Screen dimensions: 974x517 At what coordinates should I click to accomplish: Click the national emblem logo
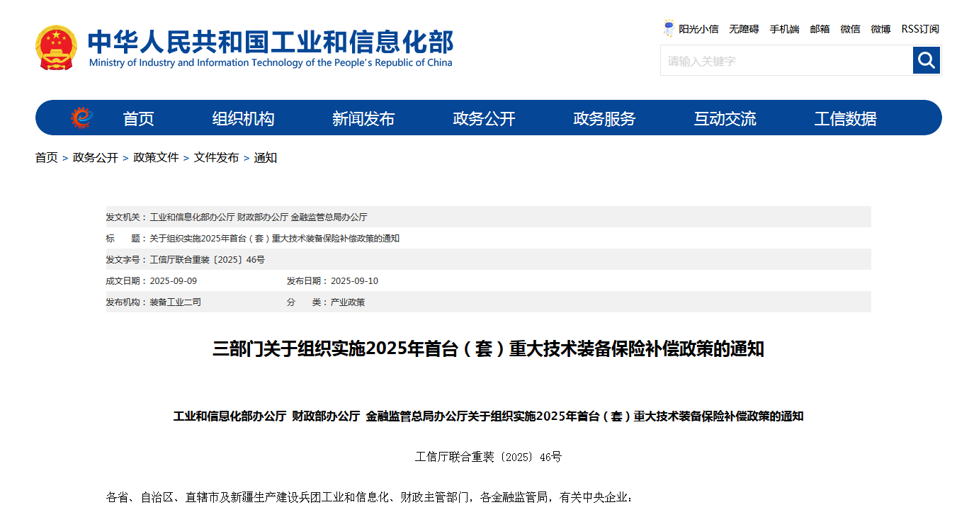click(56, 47)
